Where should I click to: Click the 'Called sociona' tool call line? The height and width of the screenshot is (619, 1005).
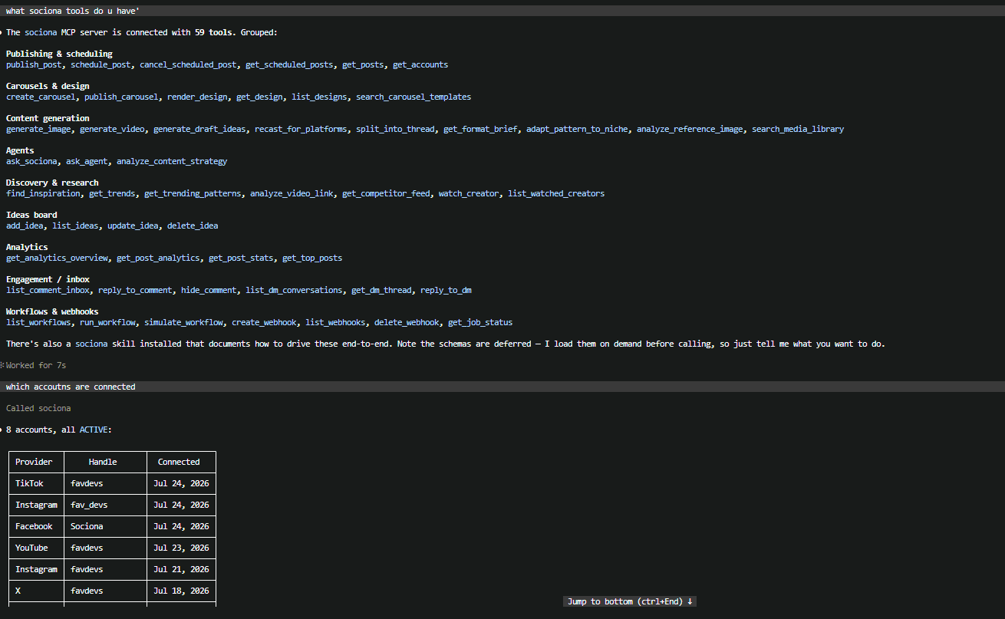(x=38, y=408)
